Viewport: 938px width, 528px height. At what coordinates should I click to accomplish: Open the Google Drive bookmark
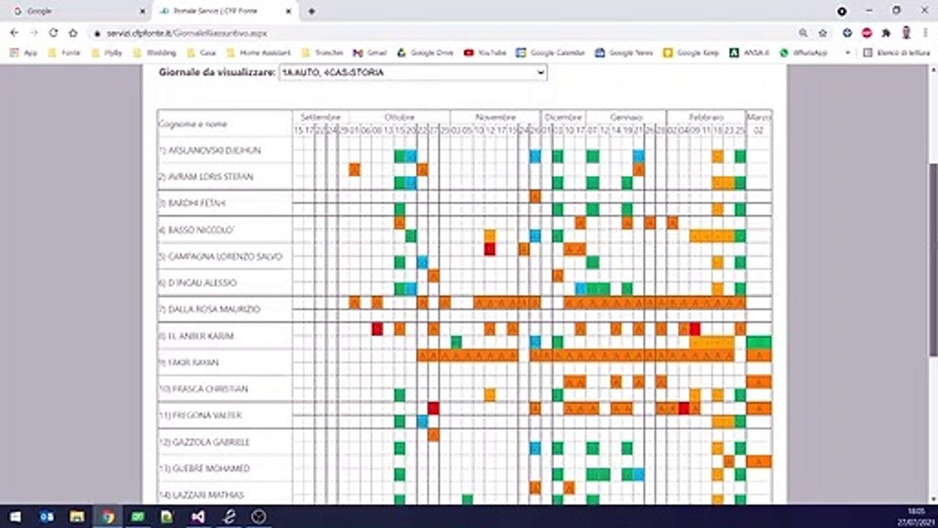pos(425,53)
